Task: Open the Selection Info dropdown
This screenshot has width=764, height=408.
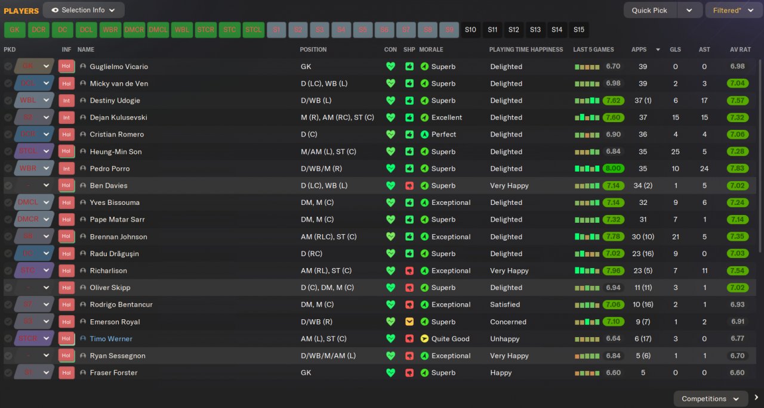Action: (84, 10)
